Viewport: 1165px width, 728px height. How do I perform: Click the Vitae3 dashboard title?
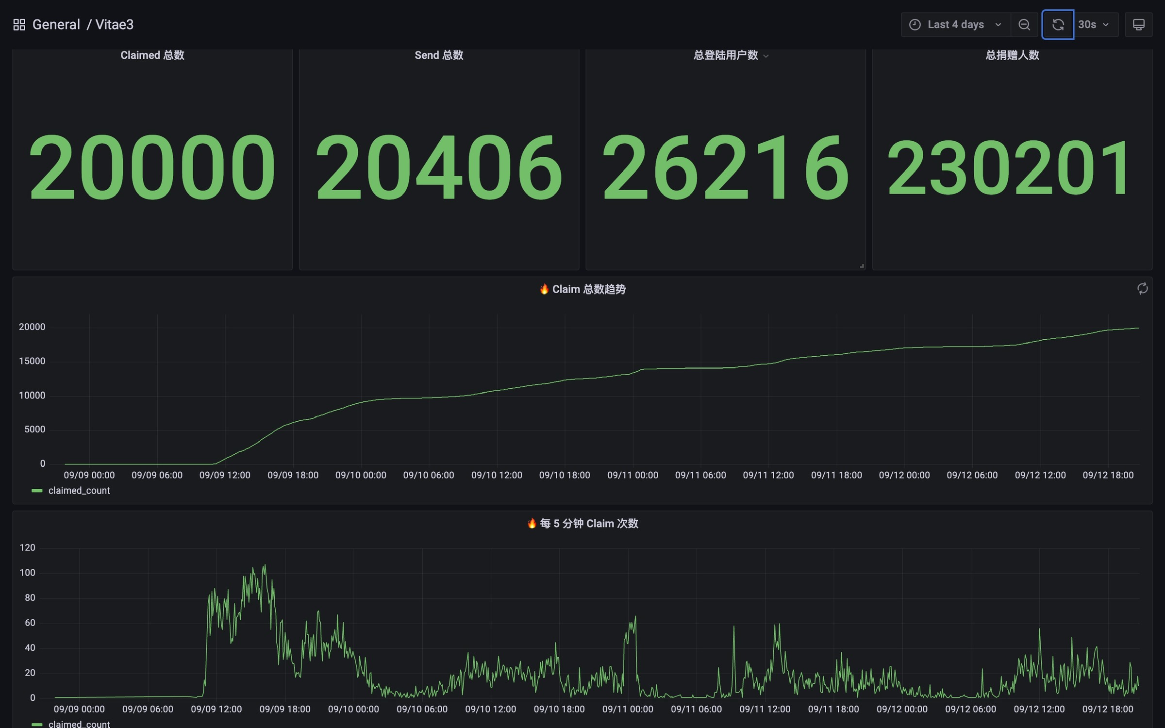(x=115, y=25)
